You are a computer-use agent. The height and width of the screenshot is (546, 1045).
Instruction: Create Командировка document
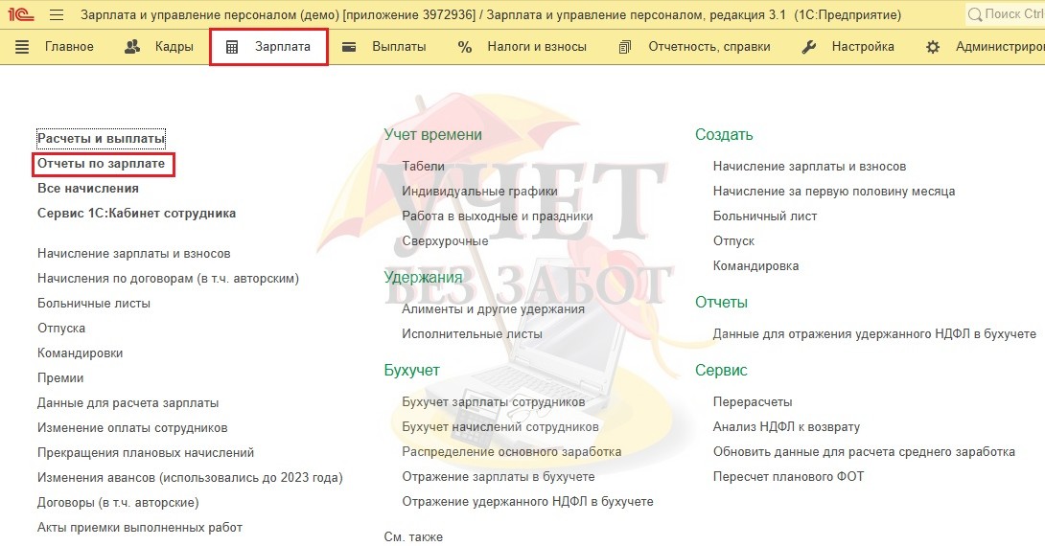click(755, 265)
